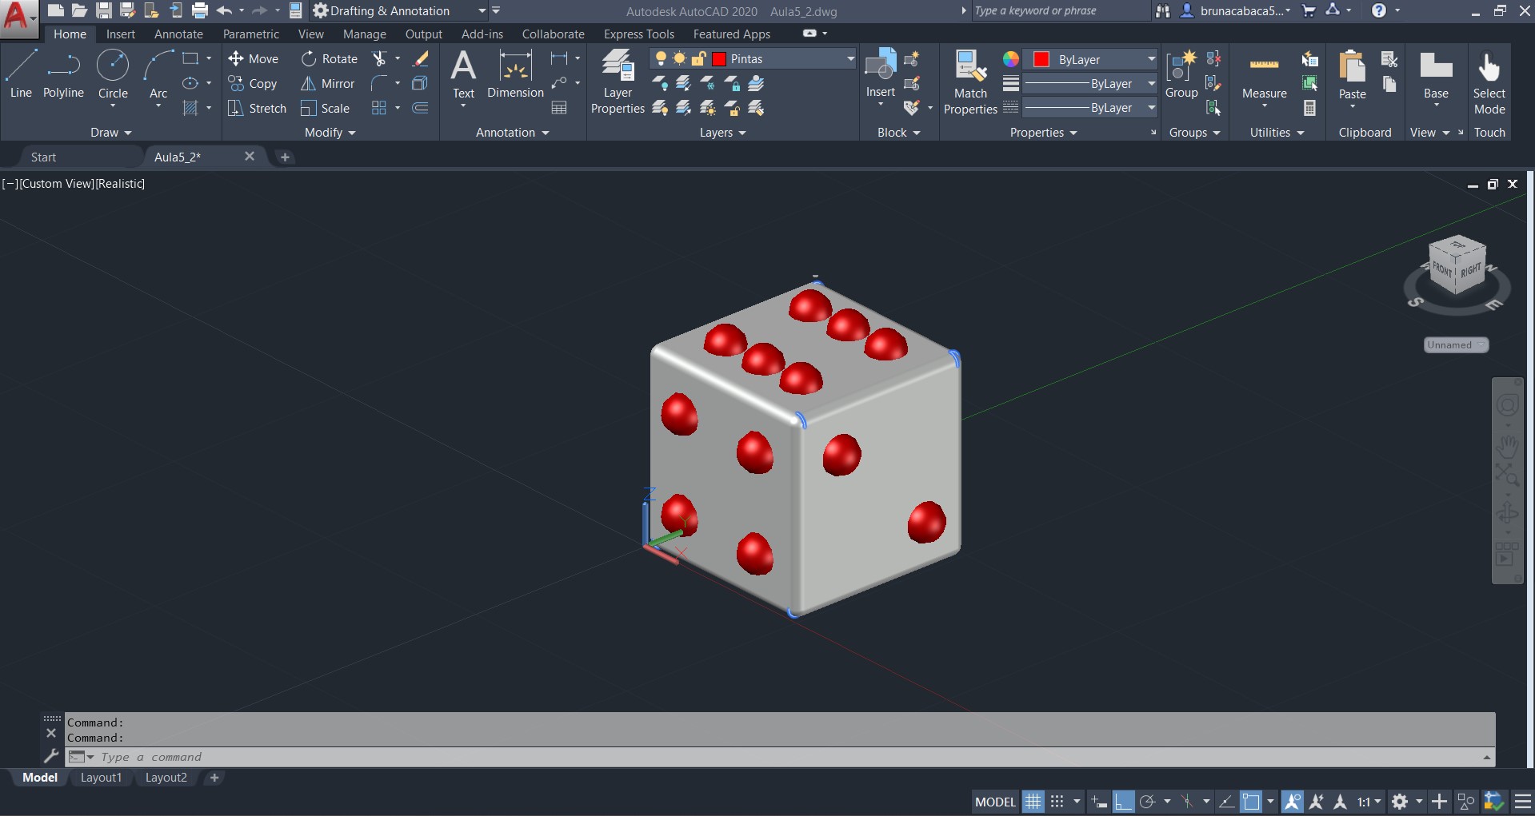Activate the Move command
Image resolution: width=1535 pixels, height=816 pixels.
253,58
